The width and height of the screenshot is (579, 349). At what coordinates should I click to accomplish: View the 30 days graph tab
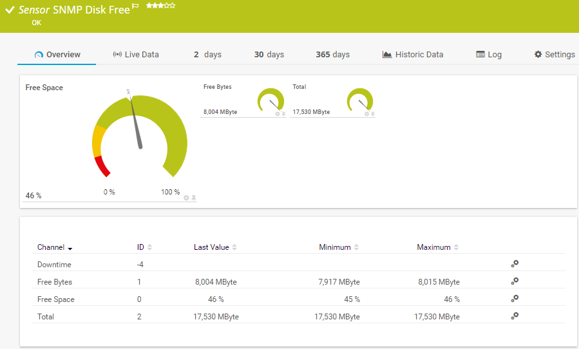tap(269, 55)
